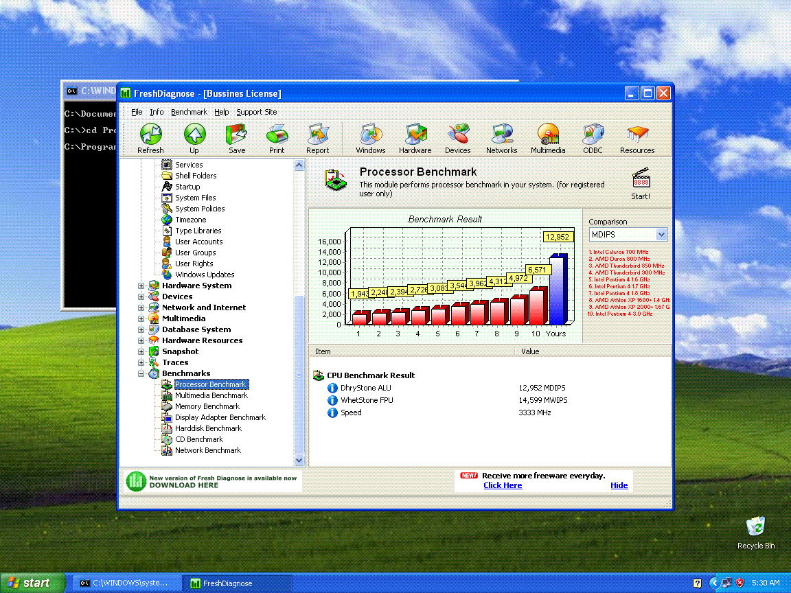Expand the Network and Internet node
The image size is (791, 593).
pyautogui.click(x=141, y=307)
